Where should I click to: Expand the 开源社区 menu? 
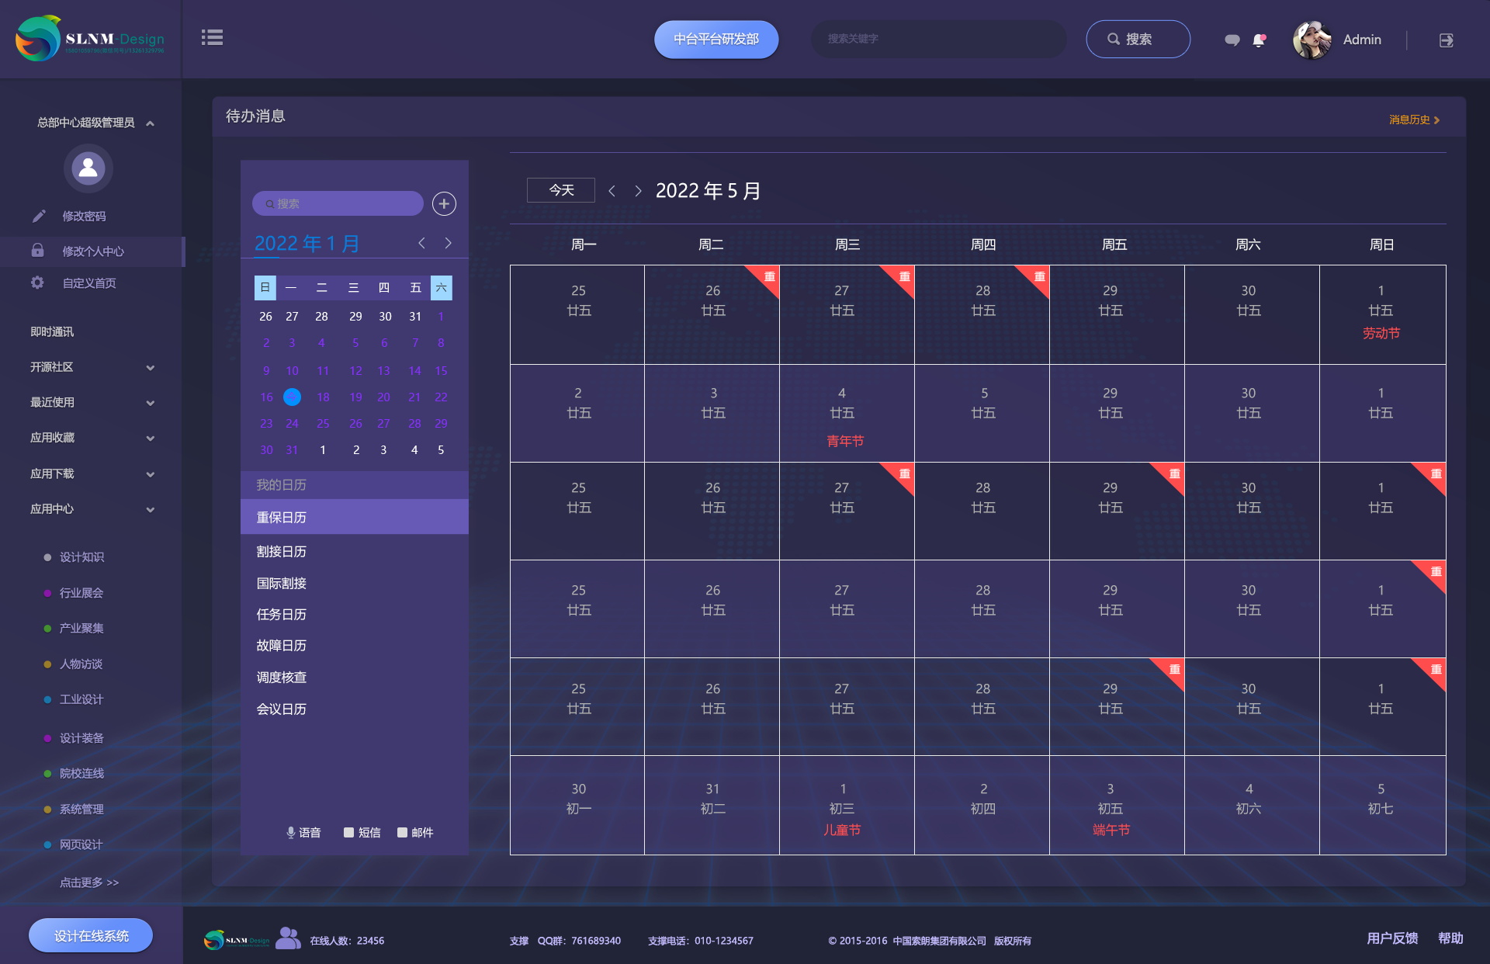[150, 367]
